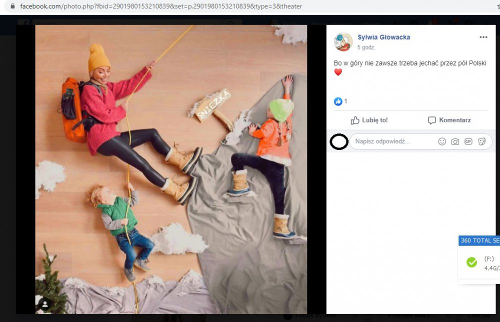Attach a photo using the camera icon
This screenshot has height=322, width=500.
[455, 141]
